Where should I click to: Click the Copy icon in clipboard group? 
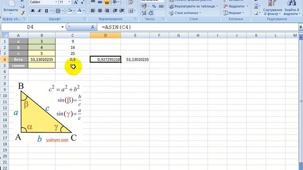22,7
